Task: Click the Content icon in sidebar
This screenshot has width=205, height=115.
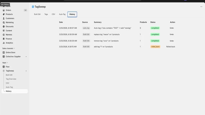Action: (4, 31)
